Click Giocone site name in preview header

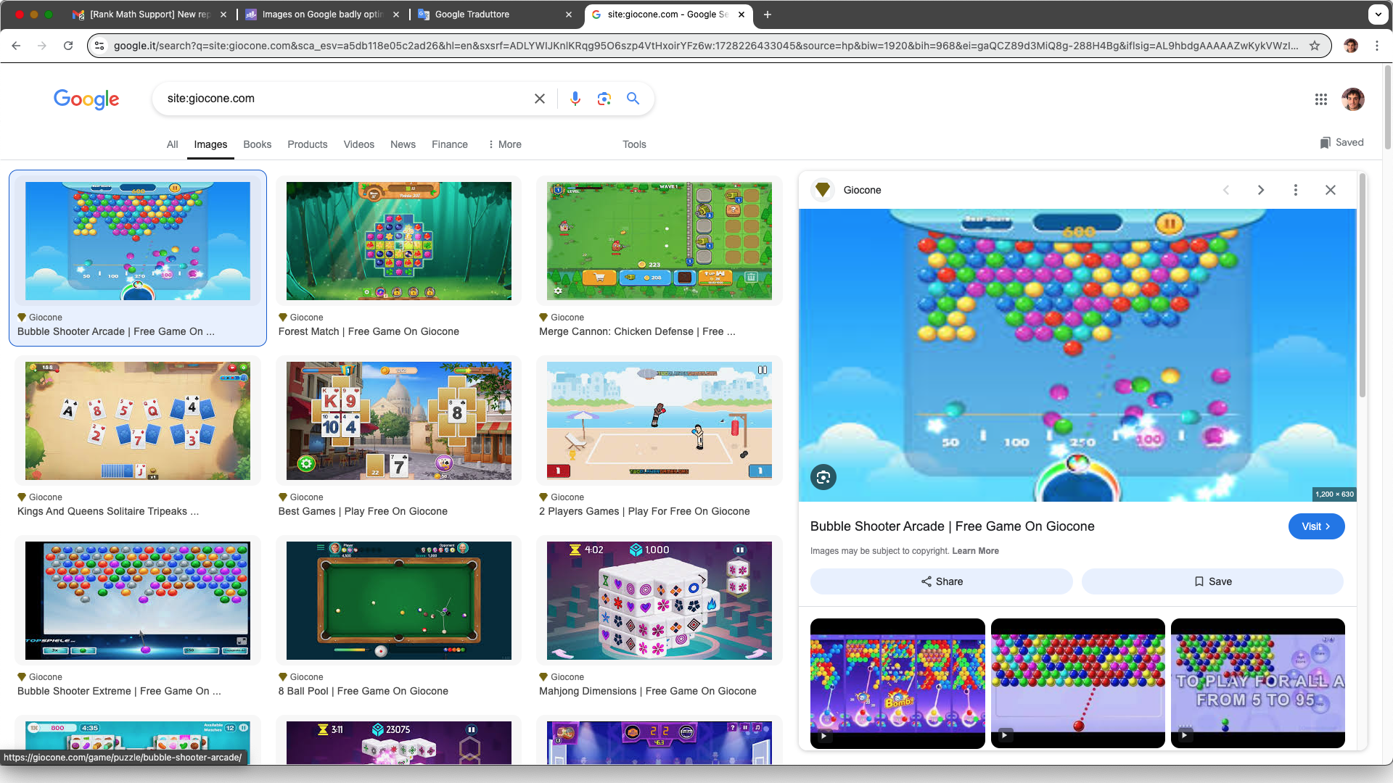tap(862, 190)
